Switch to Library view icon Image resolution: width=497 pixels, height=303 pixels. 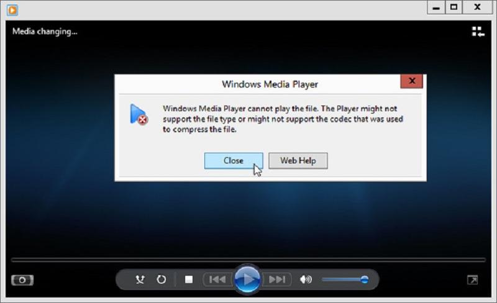point(477,32)
